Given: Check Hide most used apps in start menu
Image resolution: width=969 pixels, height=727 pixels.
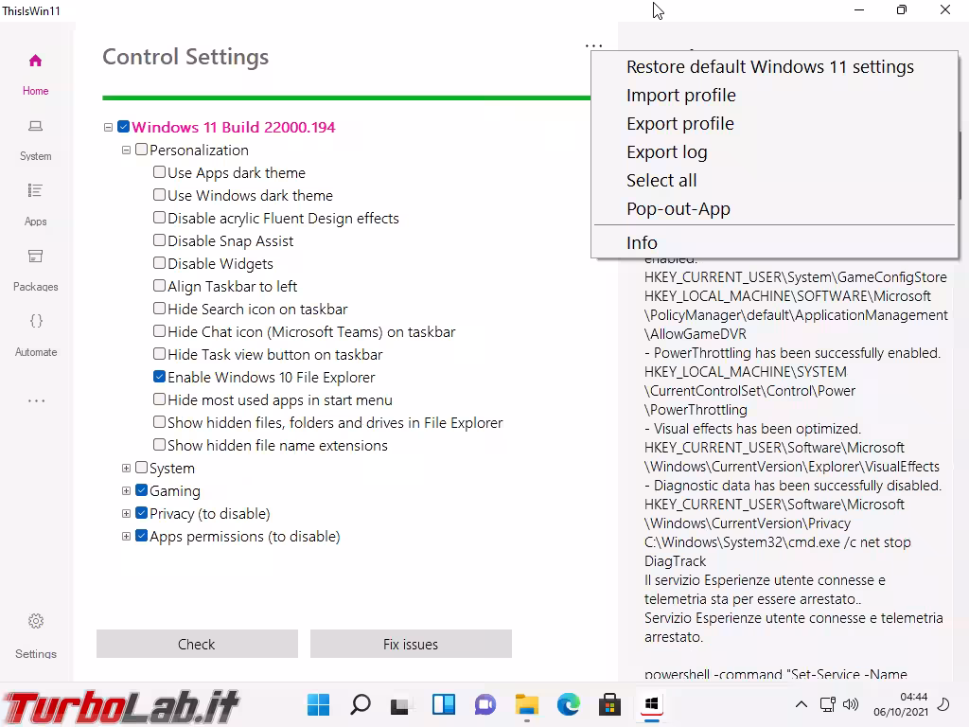Looking at the screenshot, I should click(159, 399).
